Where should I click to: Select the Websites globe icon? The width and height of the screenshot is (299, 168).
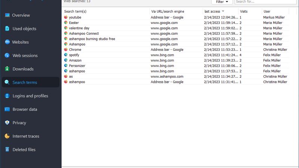[7, 42]
